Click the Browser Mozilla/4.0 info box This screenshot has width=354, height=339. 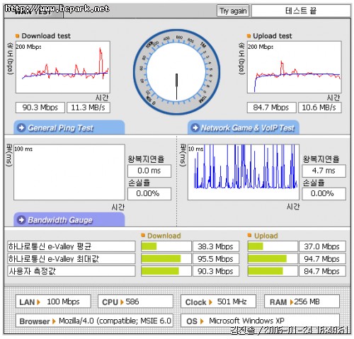[x=94, y=321]
